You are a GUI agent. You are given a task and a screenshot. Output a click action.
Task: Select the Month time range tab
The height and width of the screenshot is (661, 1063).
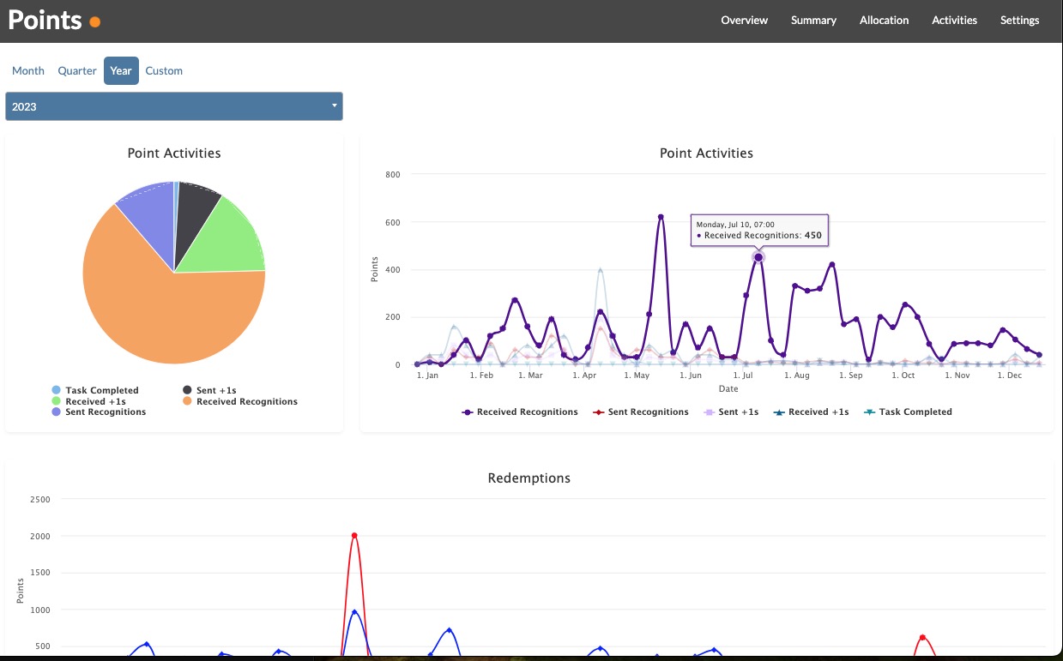pos(28,71)
